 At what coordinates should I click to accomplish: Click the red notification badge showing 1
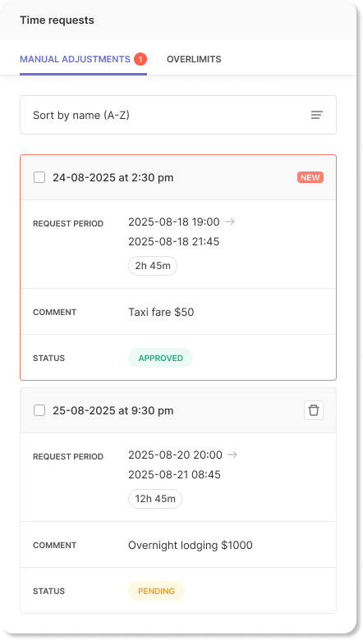coord(140,60)
